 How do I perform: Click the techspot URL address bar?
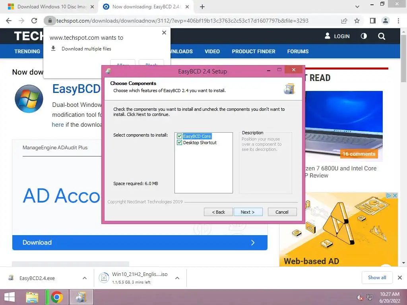click(182, 21)
